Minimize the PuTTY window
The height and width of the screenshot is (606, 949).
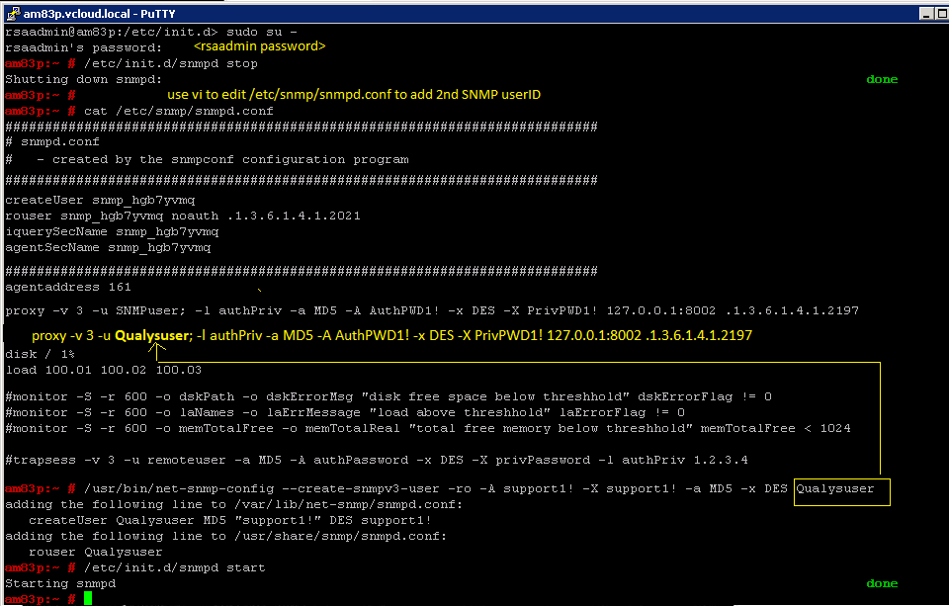(928, 13)
